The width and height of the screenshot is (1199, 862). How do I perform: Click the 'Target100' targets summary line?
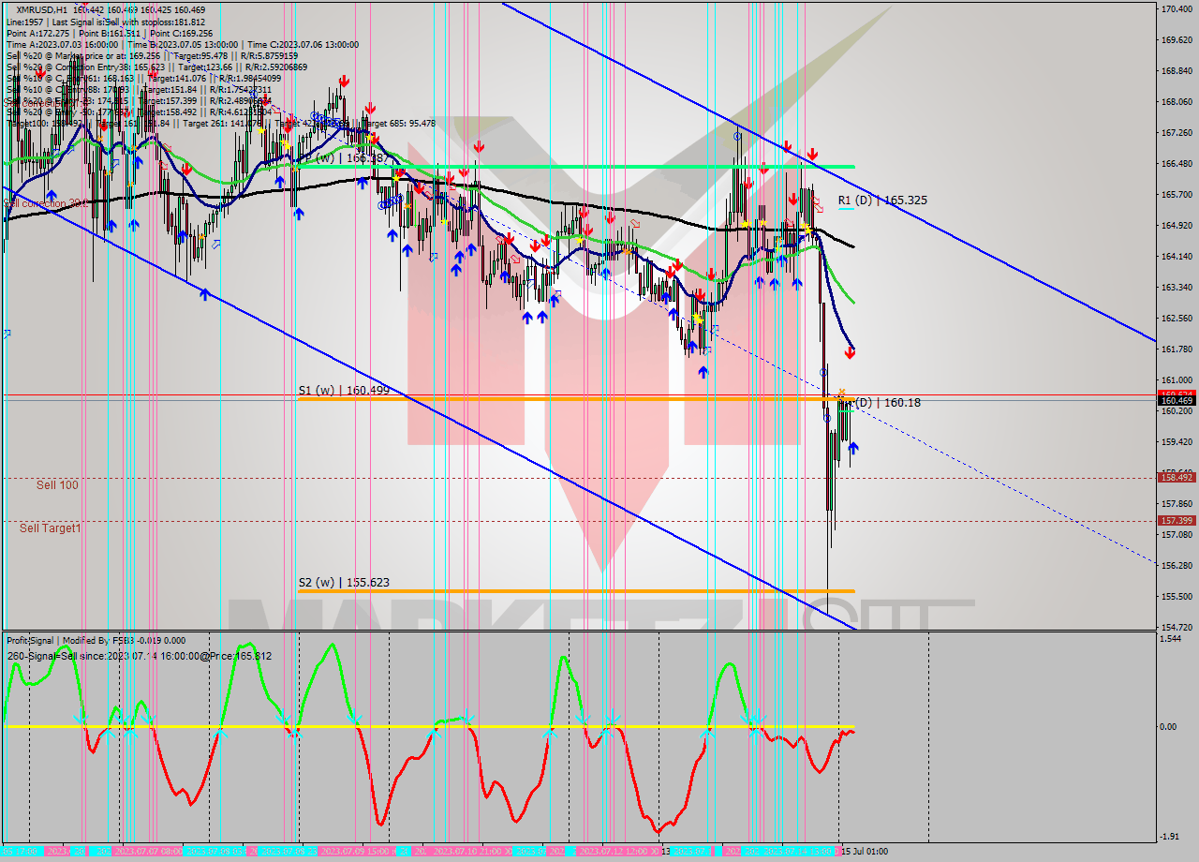[220, 123]
